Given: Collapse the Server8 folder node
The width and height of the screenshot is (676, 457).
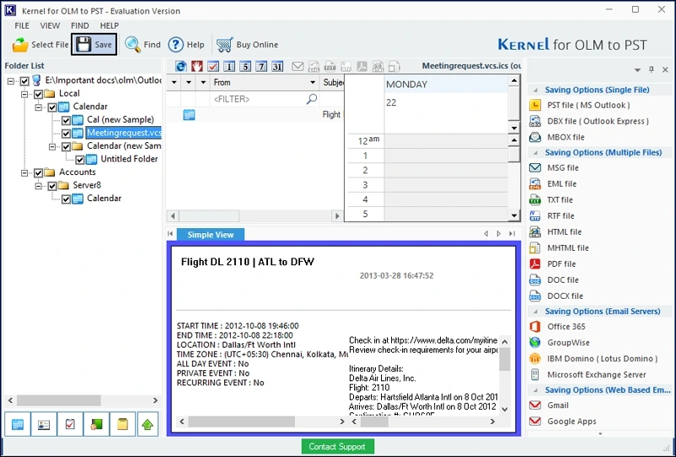Looking at the screenshot, I should click(39, 186).
